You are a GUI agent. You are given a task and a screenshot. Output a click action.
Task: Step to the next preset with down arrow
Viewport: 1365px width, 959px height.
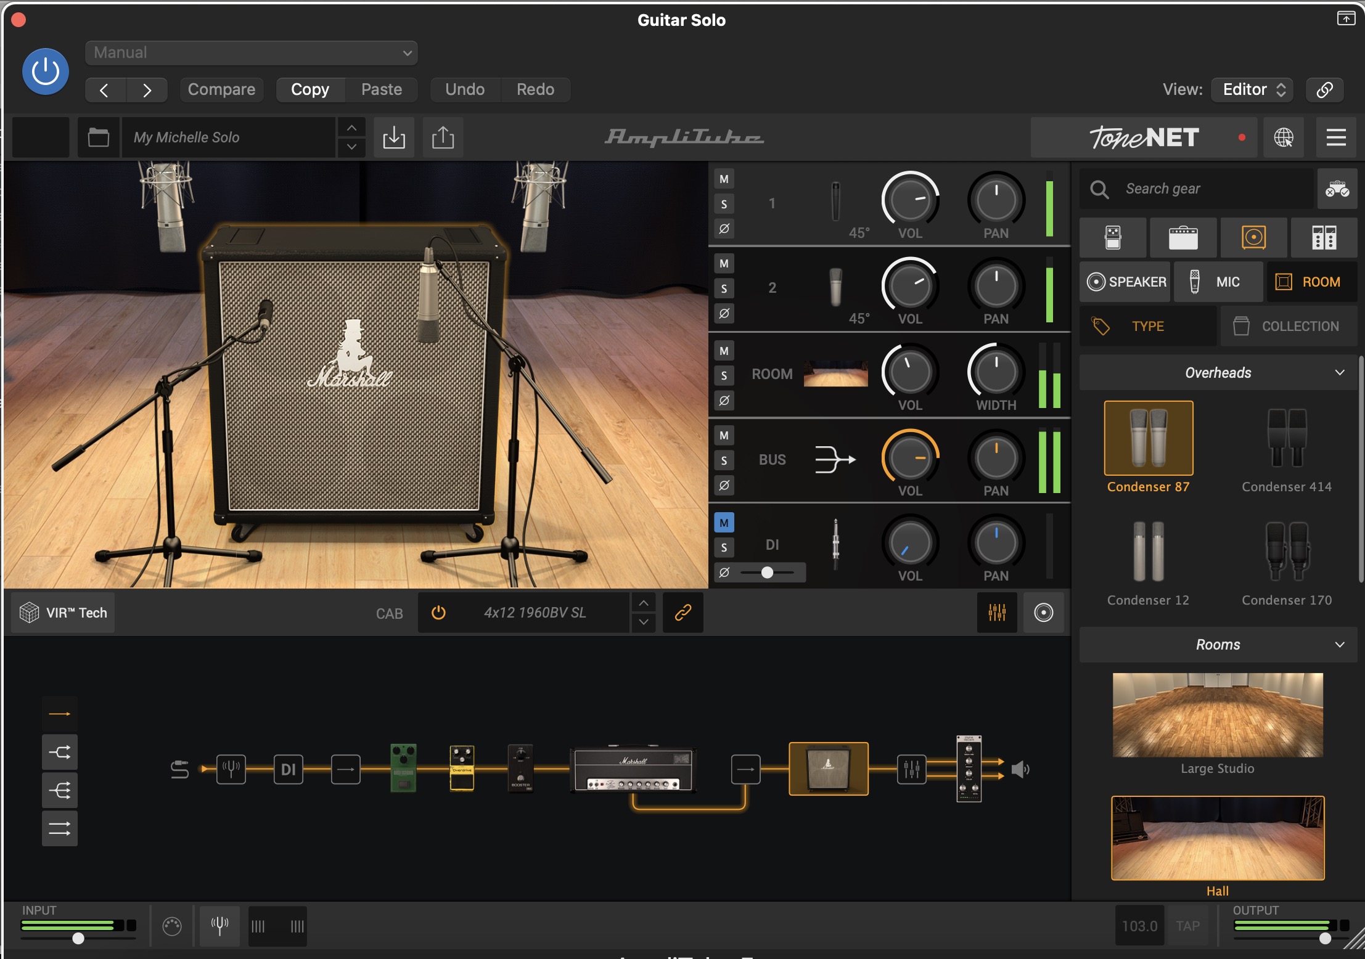point(351,147)
